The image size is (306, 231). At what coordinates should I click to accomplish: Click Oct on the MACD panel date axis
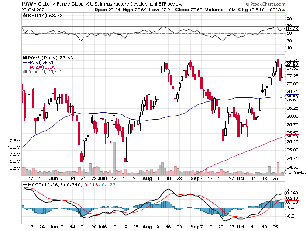coord(241,227)
